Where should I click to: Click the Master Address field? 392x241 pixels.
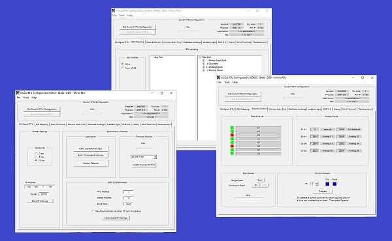128,198
